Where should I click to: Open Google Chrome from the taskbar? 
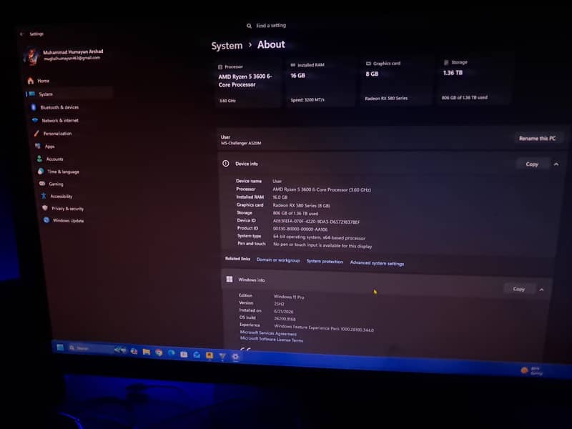point(159,352)
